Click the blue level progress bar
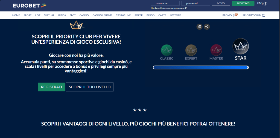 201,67
